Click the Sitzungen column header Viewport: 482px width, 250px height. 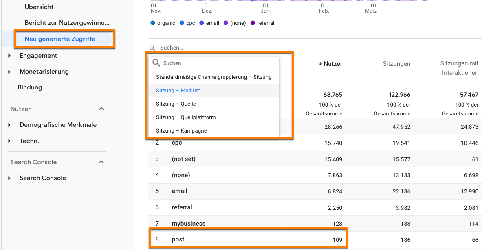[x=396, y=64]
